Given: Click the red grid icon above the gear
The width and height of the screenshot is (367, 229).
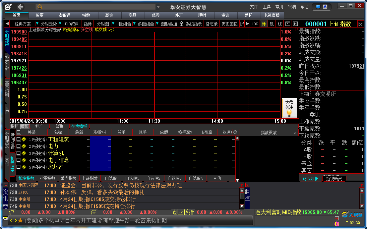Looking at the screenshot, I should [x=337, y=218].
